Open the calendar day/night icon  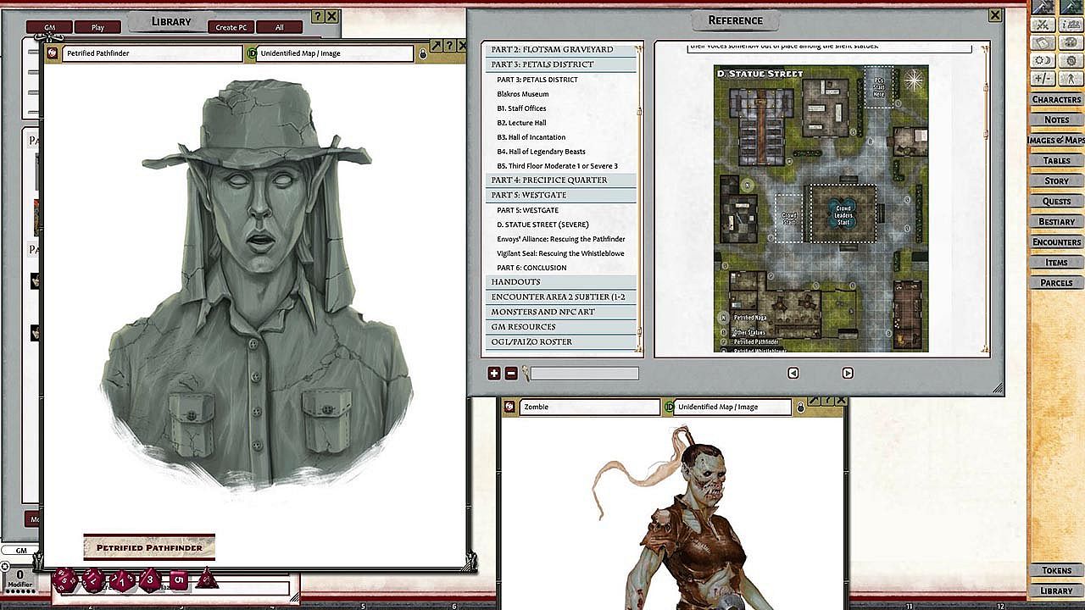coord(1043,60)
